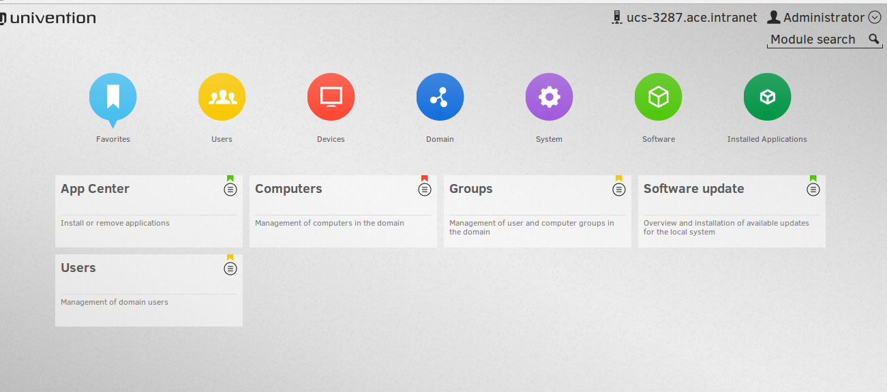This screenshot has width=887, height=392.
Task: Click the Favorites label text
Action: point(113,139)
